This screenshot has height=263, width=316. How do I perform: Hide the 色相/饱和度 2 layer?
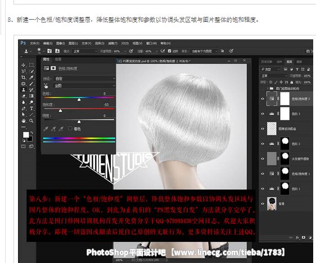pyautogui.click(x=263, y=99)
